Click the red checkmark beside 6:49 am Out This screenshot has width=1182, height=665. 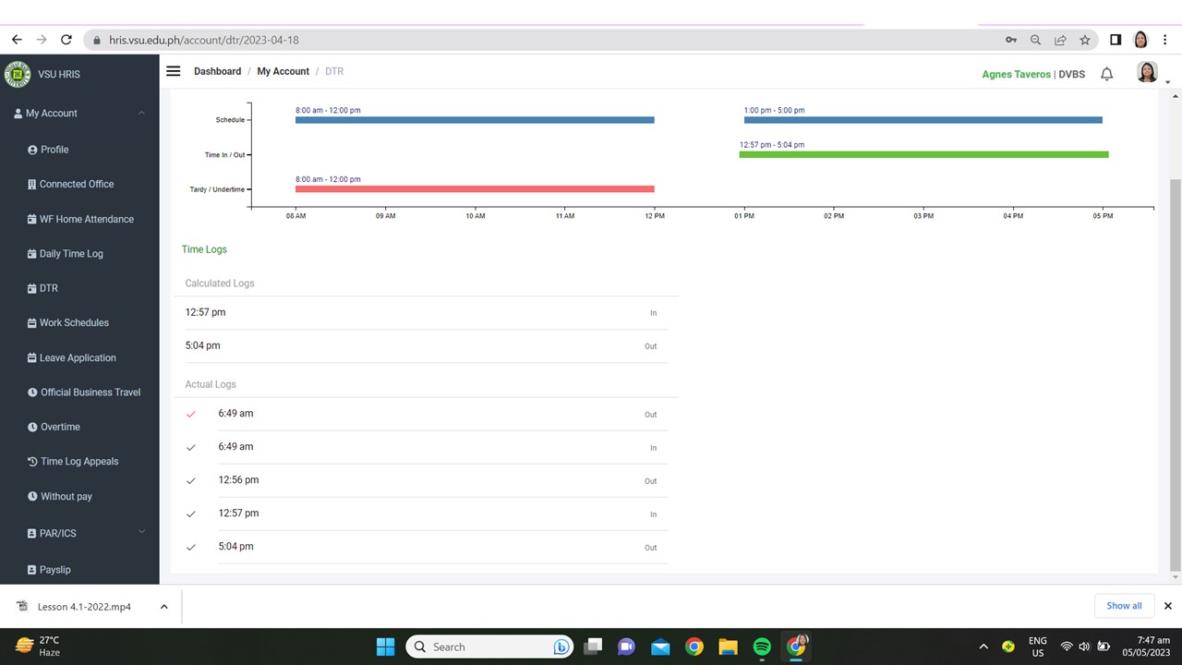[x=191, y=415]
